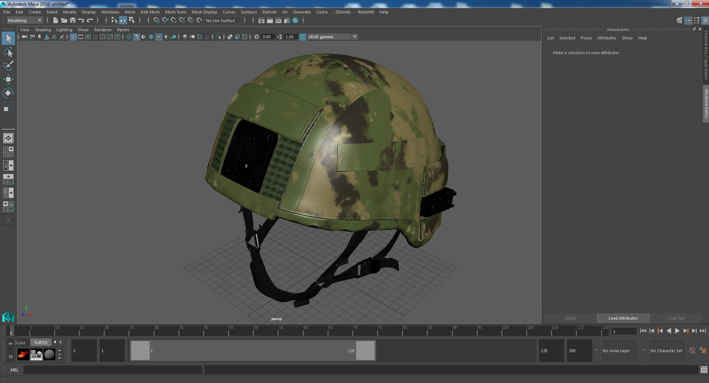709x383 pixels.
Task: Open the No Live Surface field
Action: [222, 20]
